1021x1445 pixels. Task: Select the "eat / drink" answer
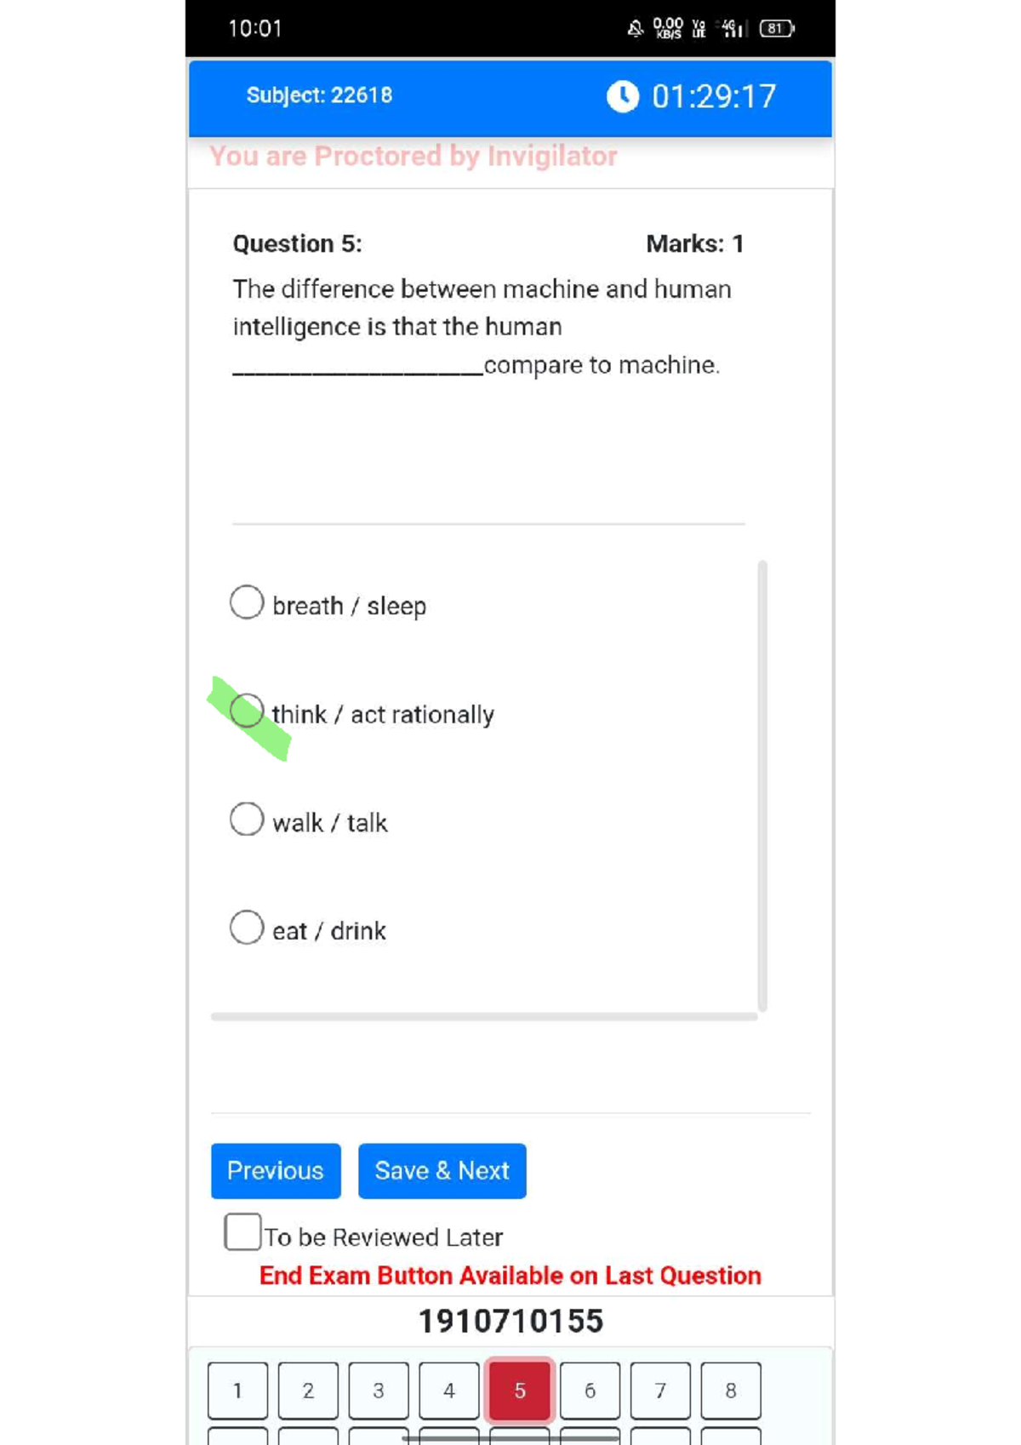[247, 927]
